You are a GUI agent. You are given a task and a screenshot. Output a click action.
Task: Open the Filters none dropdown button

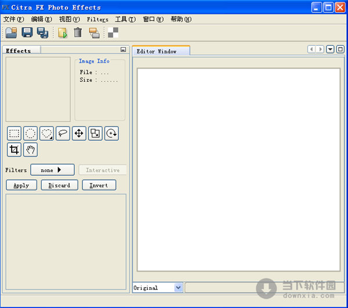pos(52,170)
